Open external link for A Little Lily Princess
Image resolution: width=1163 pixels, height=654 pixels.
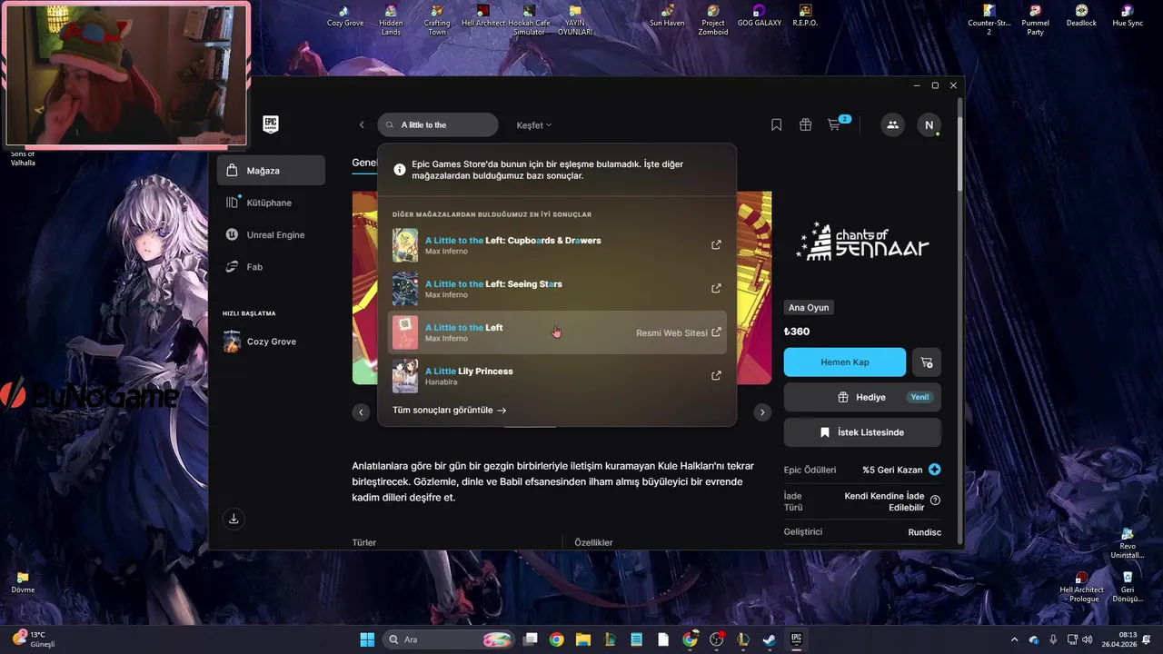point(716,376)
